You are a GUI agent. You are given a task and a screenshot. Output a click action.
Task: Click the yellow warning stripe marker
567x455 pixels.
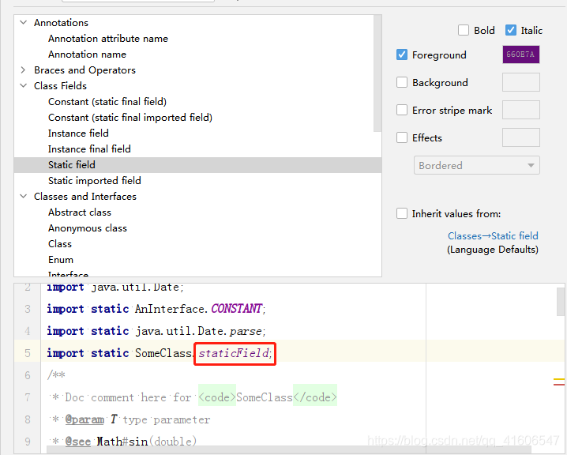(559, 379)
